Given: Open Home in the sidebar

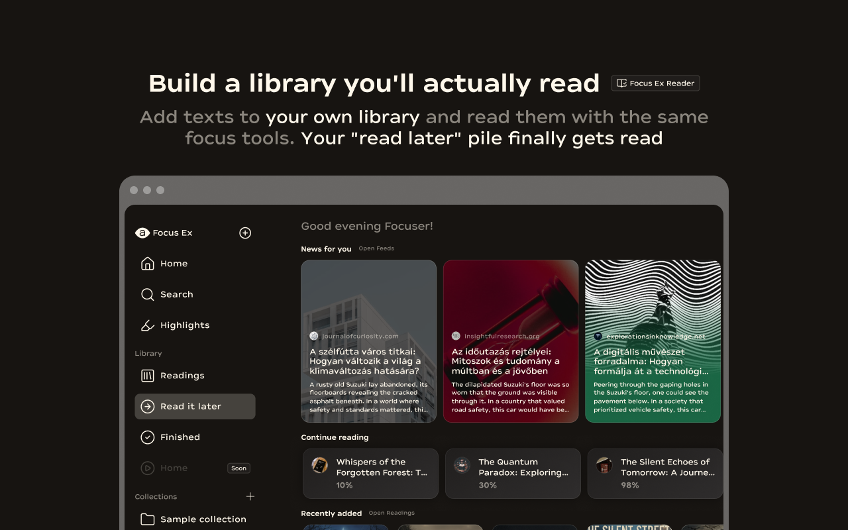Looking at the screenshot, I should point(195,264).
